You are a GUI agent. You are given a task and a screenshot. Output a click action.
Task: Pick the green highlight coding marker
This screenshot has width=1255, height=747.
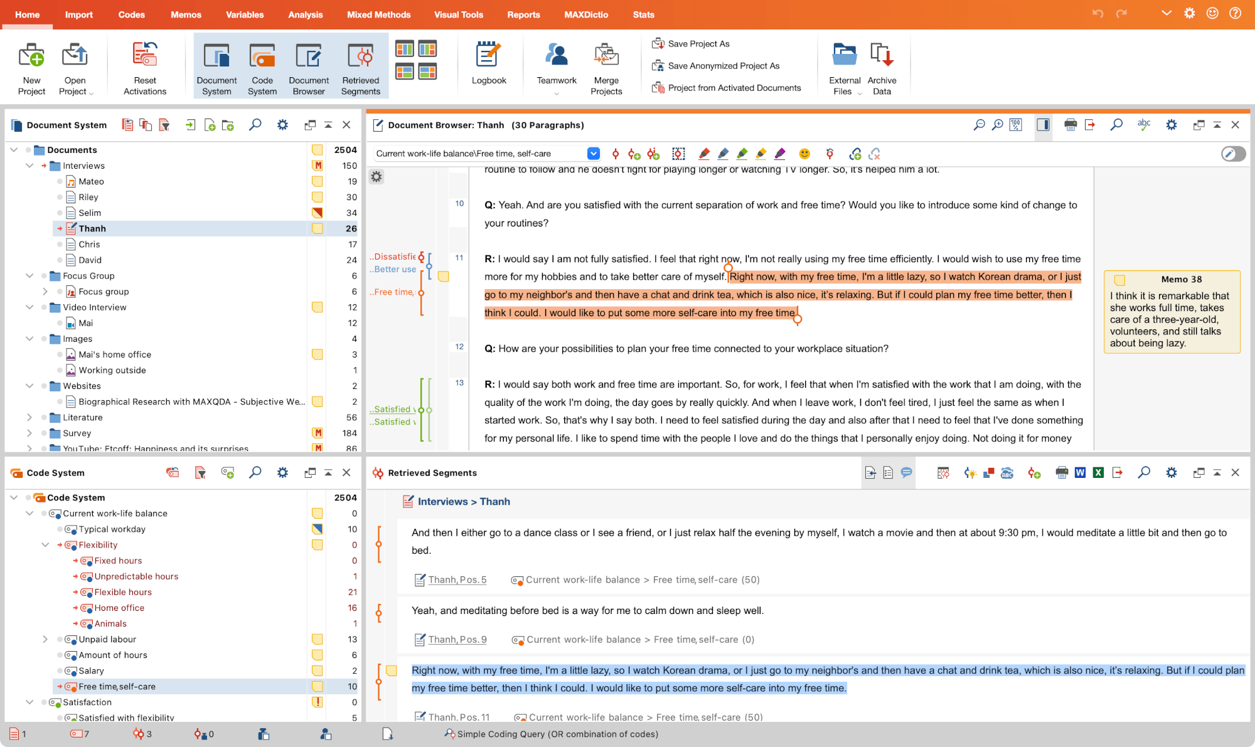pos(742,154)
